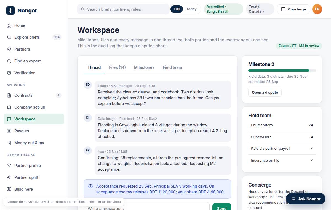Image resolution: width=331 pixels, height=210 pixels.
Task: Open Partner uplift lightning icon
Action: [9, 177]
